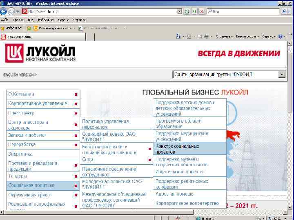Click the vertical scrollbar down arrow

[290, 207]
